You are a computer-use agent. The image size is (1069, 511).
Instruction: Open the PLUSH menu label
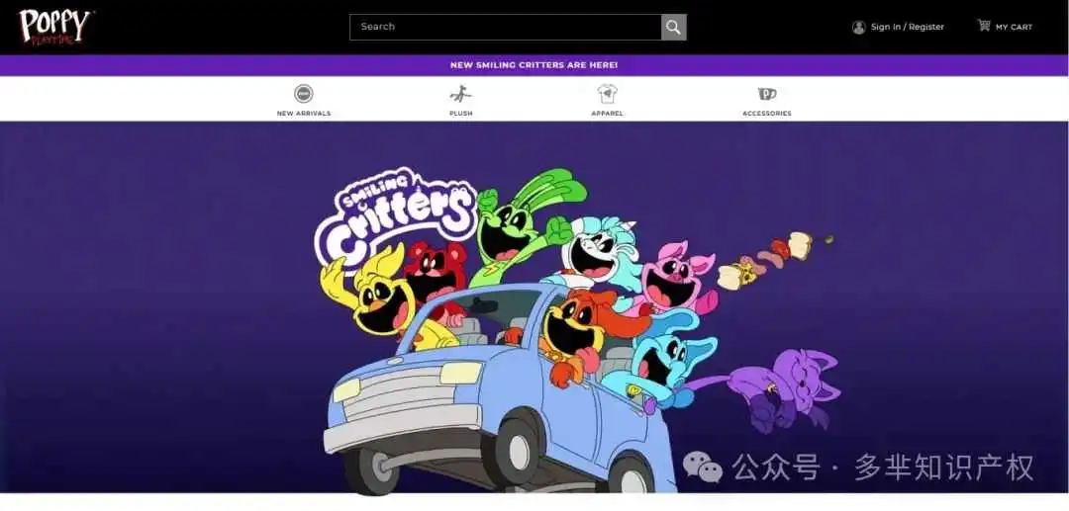tap(460, 114)
